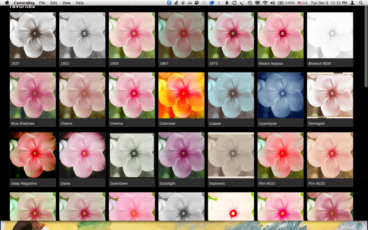Click the battery 100% indicator
Image resolution: width=368 pixels, height=230 pixels.
point(287,3)
